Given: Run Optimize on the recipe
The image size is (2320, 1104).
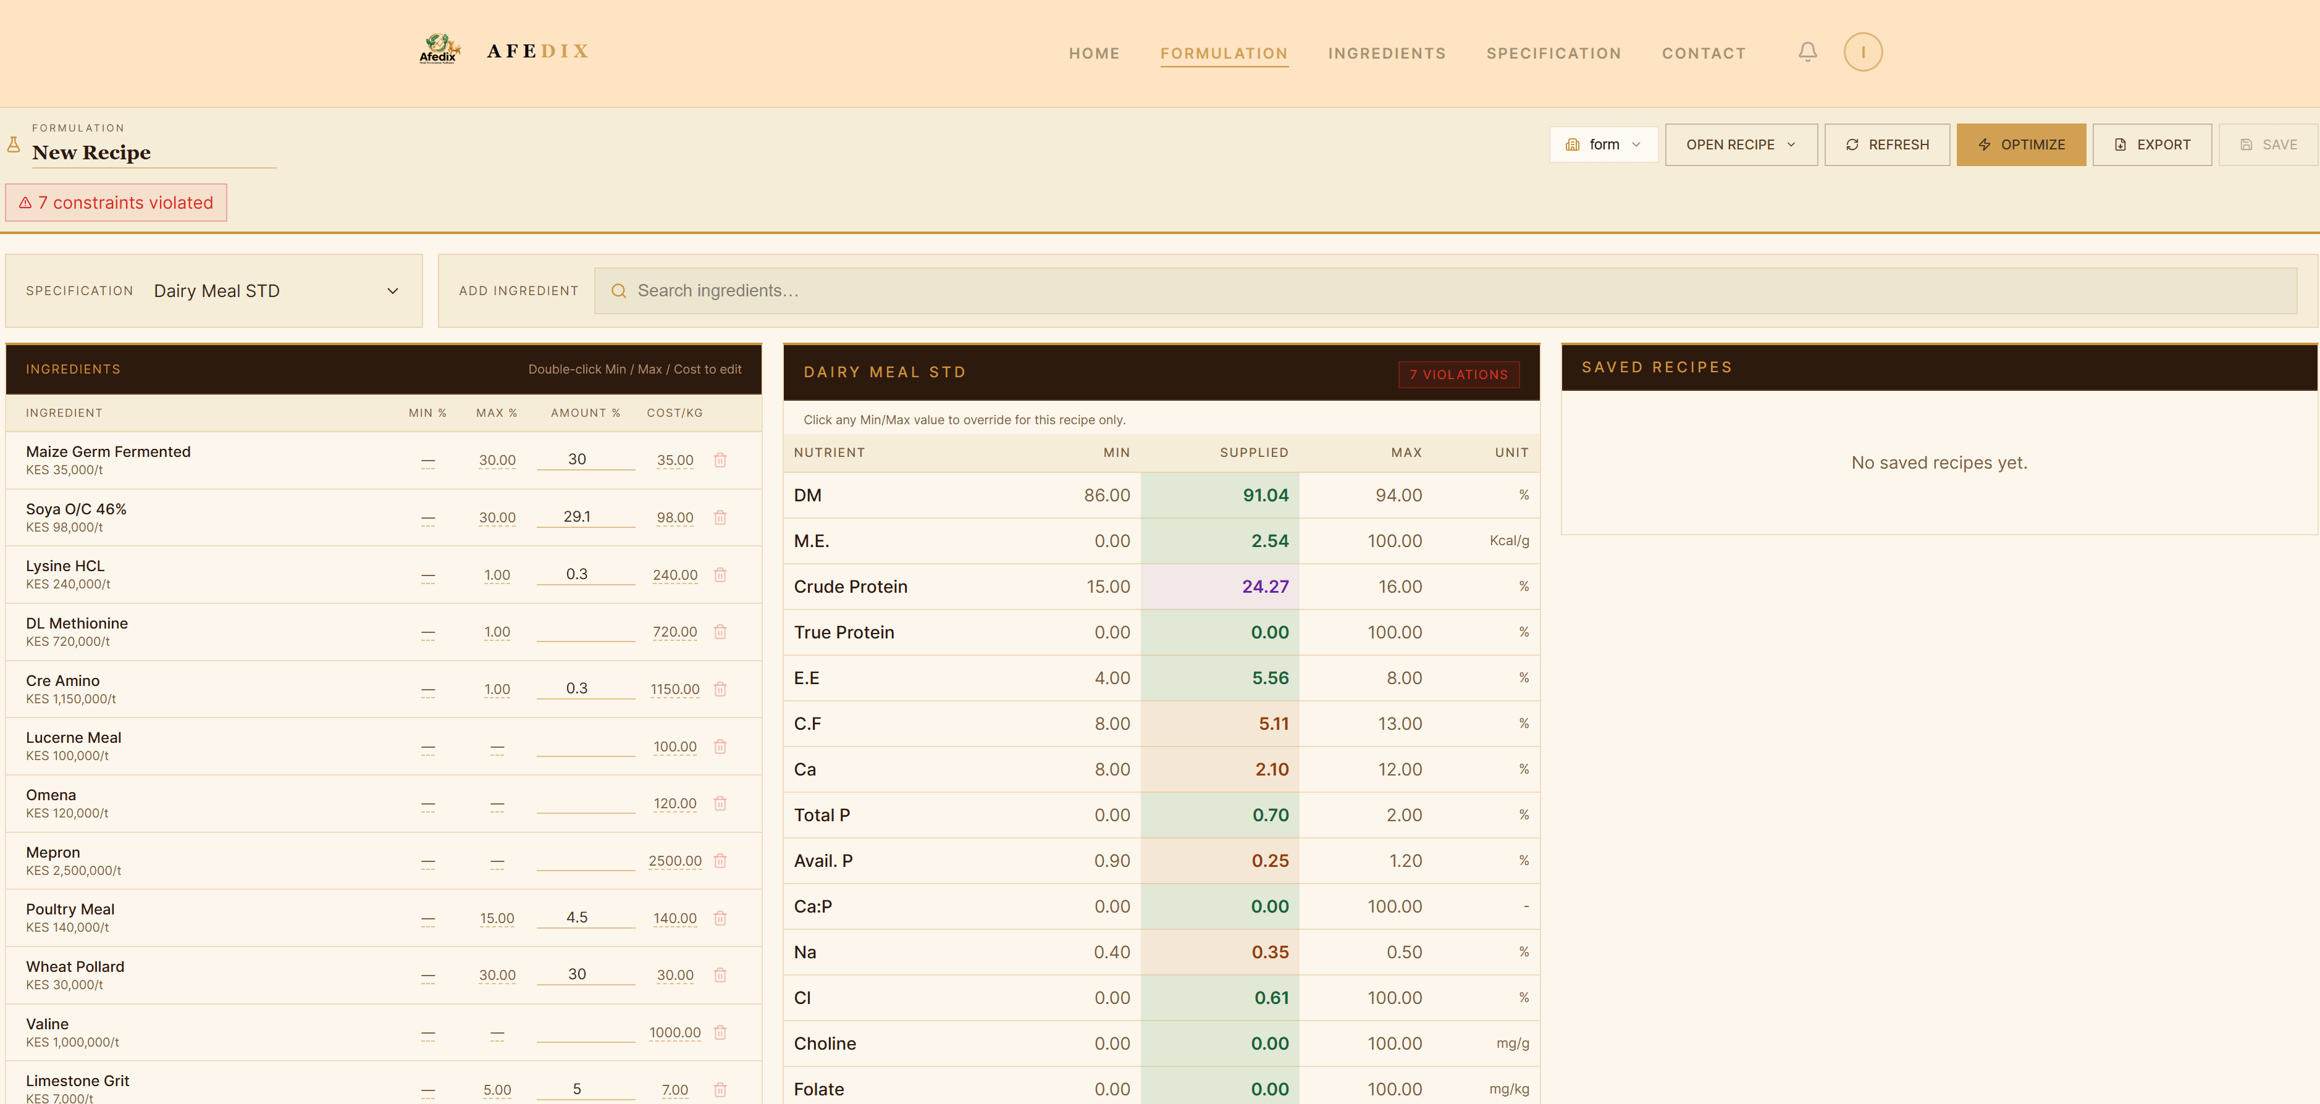Looking at the screenshot, I should [2021, 145].
